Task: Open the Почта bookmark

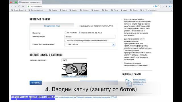Action: [115, 10]
